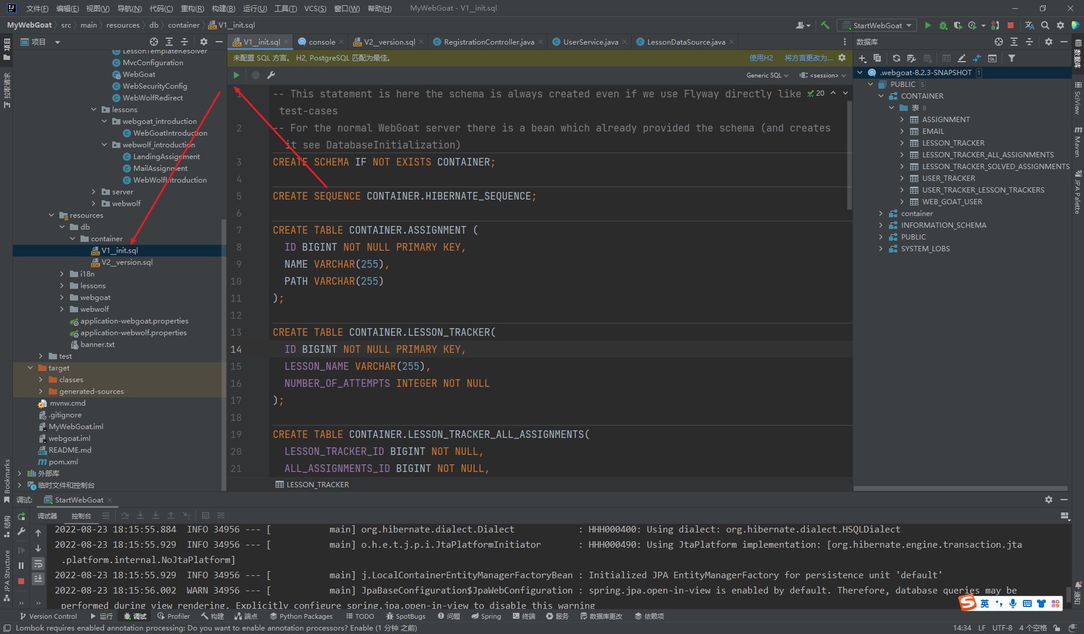Viewport: 1084px width, 634px height.
Task: Pause program in debug panel
Action: (21, 565)
